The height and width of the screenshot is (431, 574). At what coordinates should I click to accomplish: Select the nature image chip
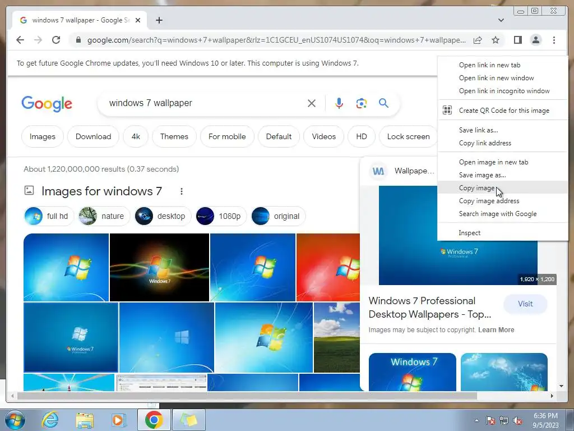(104, 216)
